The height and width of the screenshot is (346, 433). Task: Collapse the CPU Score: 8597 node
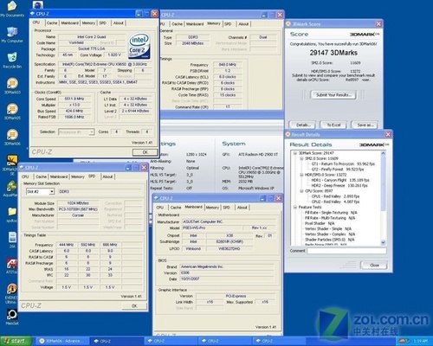pyautogui.click(x=301, y=191)
